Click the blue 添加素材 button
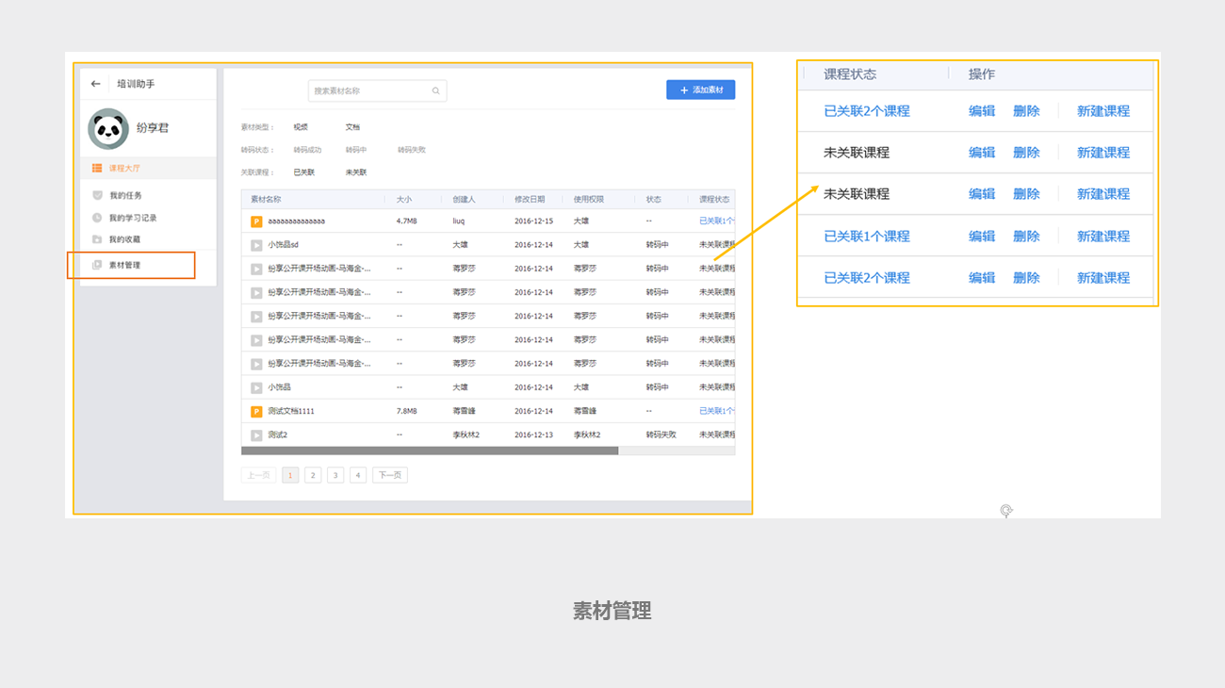The height and width of the screenshot is (688, 1225). (x=700, y=90)
